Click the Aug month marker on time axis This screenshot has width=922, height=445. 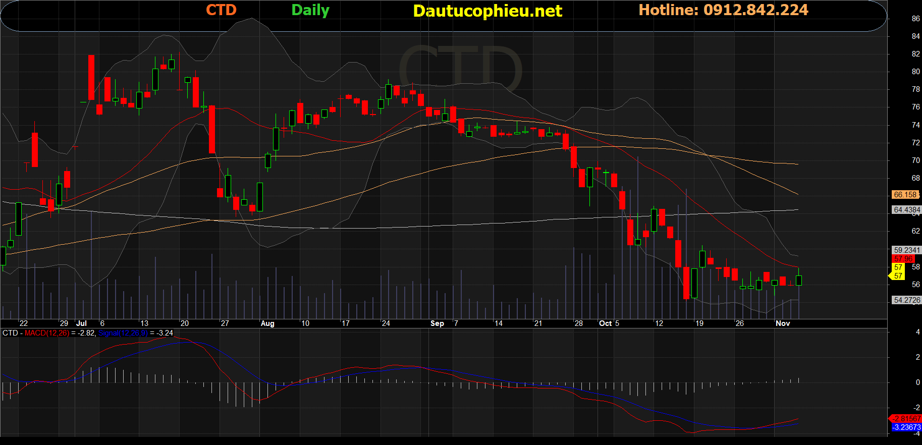(x=267, y=323)
